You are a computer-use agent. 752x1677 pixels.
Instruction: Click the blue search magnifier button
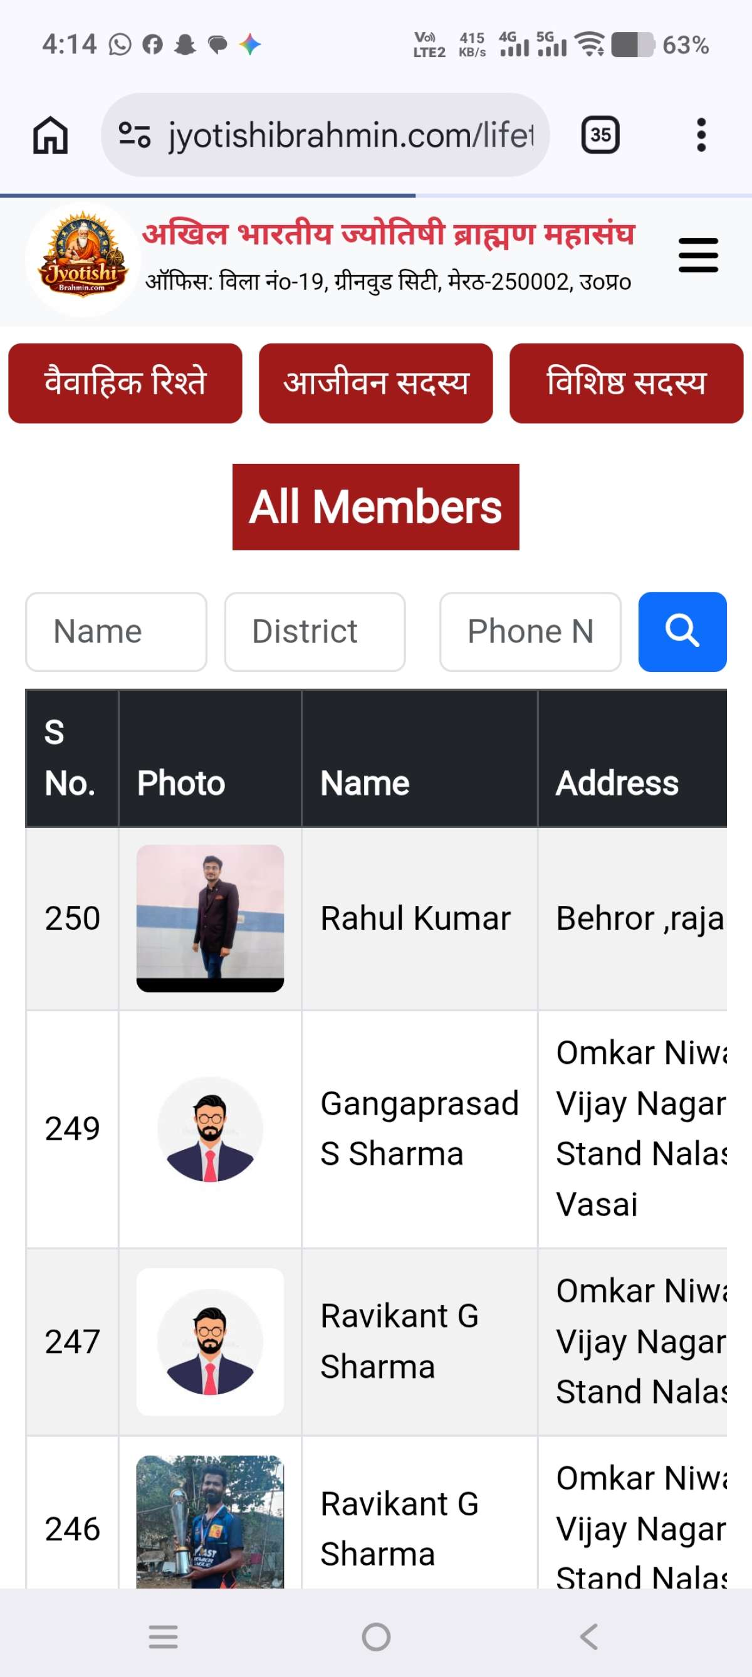coord(682,631)
